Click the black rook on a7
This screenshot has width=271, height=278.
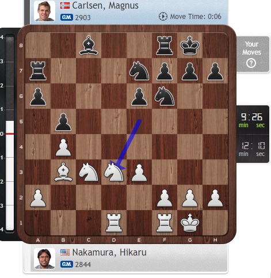pos(38,71)
